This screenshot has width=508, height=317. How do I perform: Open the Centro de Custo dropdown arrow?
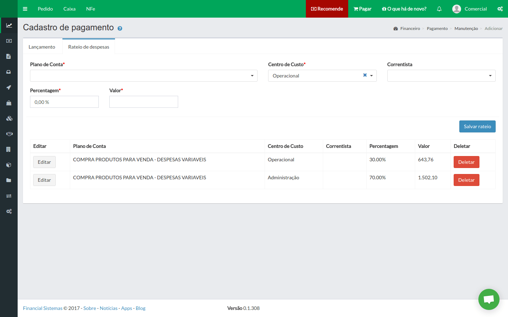click(371, 76)
